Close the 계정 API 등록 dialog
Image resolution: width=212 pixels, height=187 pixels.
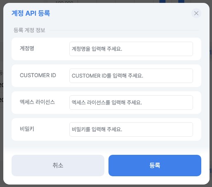pyautogui.click(x=196, y=13)
